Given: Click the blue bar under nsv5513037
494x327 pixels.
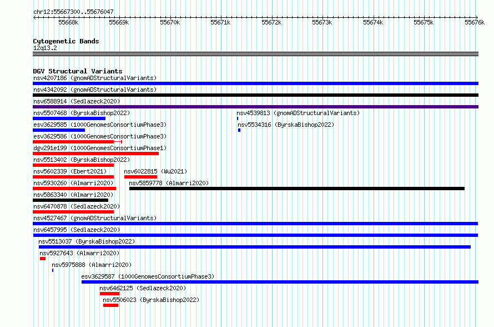Looking at the screenshot, I should click(255, 247).
